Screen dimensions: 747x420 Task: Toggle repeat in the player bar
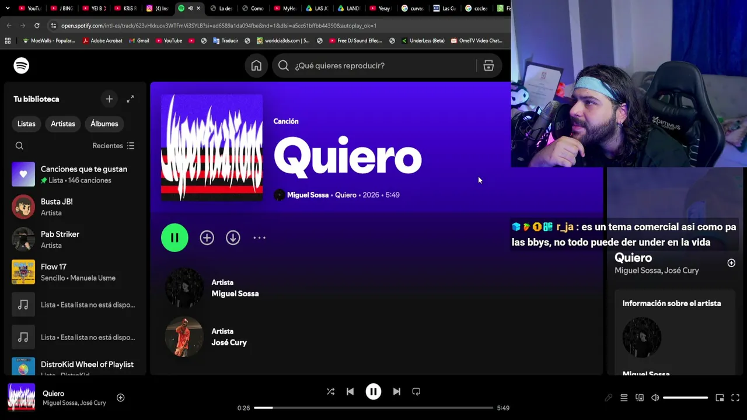[416, 392]
